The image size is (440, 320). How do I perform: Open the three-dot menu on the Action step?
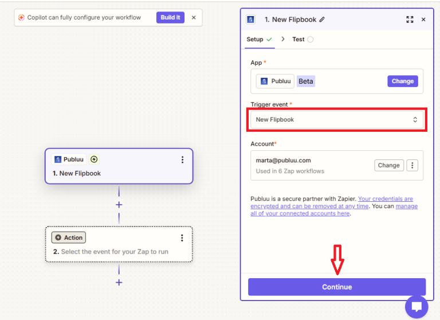pyautogui.click(x=182, y=238)
